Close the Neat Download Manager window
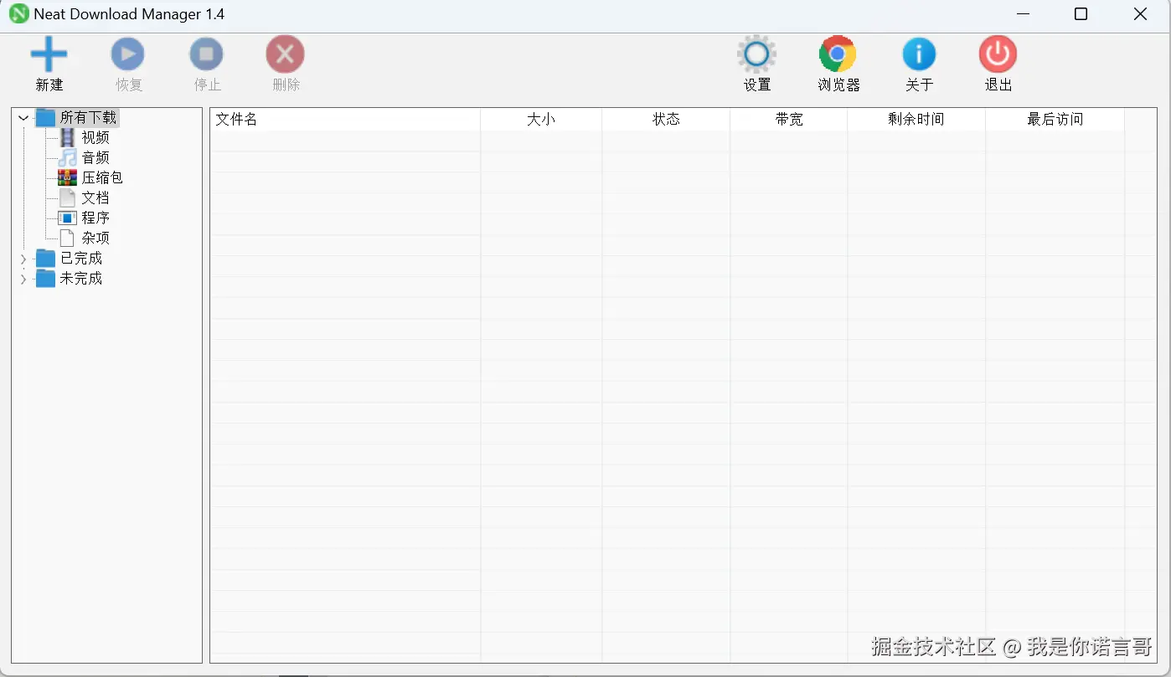This screenshot has height=677, width=1171. [1140, 14]
